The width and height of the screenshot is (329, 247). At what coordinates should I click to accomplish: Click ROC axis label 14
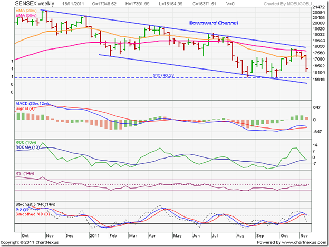(x=315, y=145)
